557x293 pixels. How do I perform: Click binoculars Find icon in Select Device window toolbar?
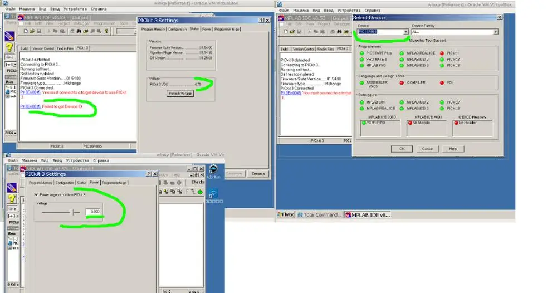[x=339, y=32]
